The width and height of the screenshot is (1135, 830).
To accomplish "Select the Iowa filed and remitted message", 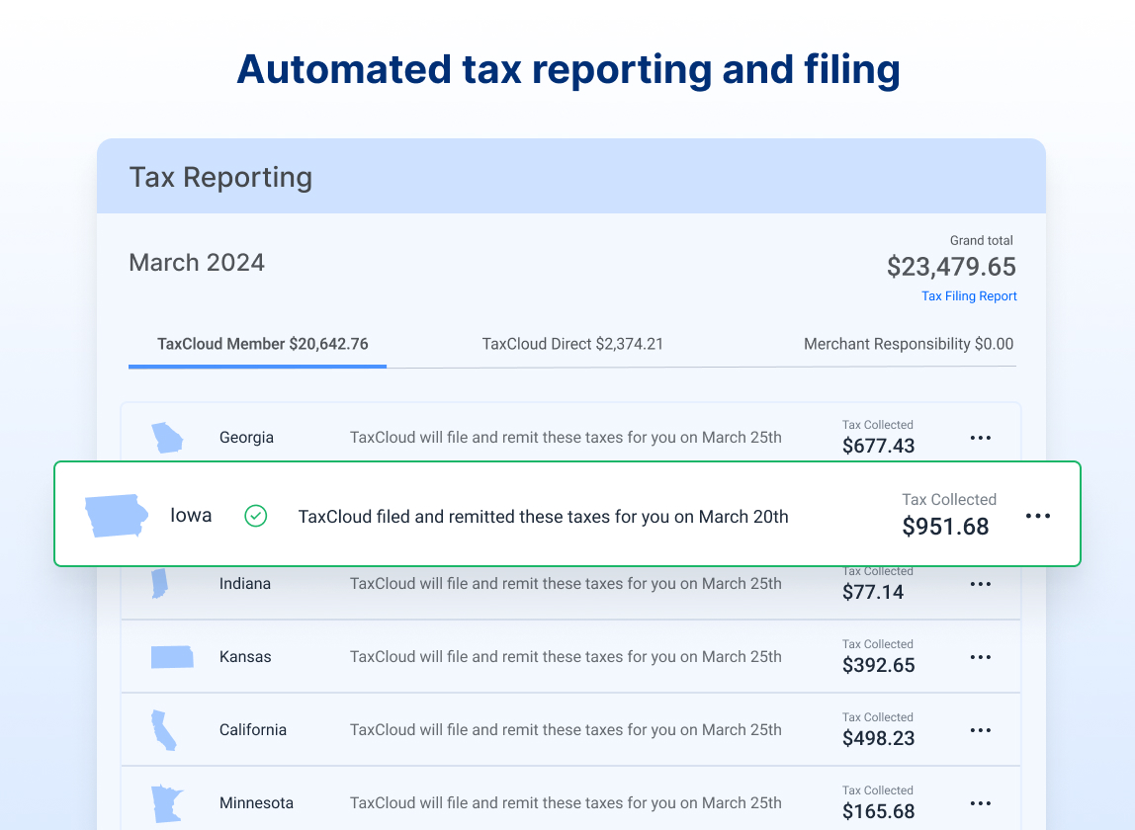I will [x=543, y=517].
